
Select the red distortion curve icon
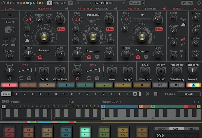click(183, 39)
